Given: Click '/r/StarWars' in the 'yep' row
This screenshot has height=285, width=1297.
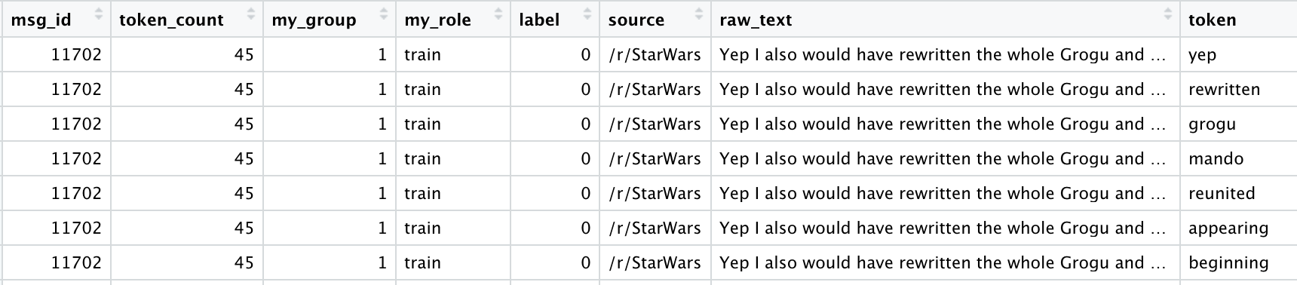Looking at the screenshot, I should [x=655, y=55].
